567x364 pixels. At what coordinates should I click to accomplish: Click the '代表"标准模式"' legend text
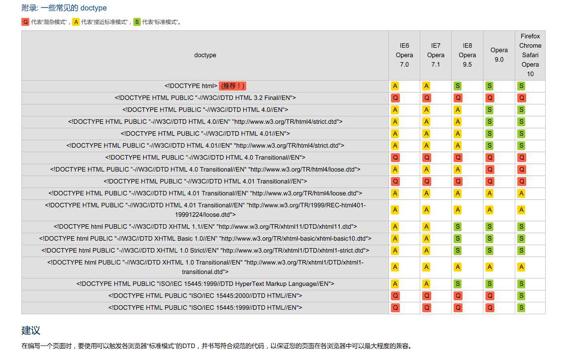click(161, 22)
